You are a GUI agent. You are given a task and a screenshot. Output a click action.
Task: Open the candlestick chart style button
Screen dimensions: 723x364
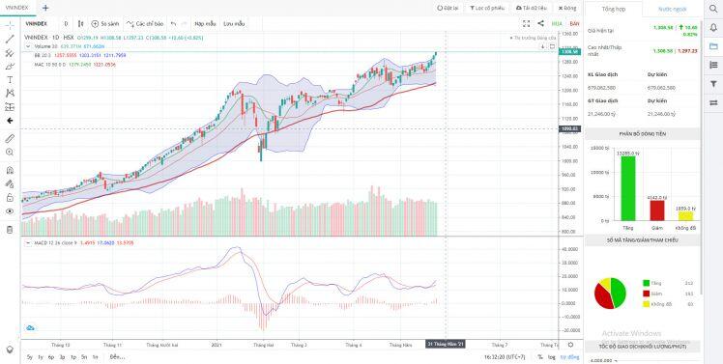[x=80, y=23]
